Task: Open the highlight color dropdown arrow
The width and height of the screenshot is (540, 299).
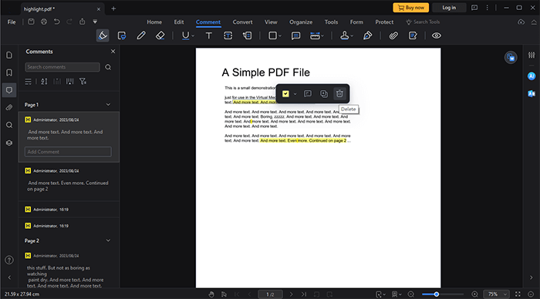Action: [295, 94]
